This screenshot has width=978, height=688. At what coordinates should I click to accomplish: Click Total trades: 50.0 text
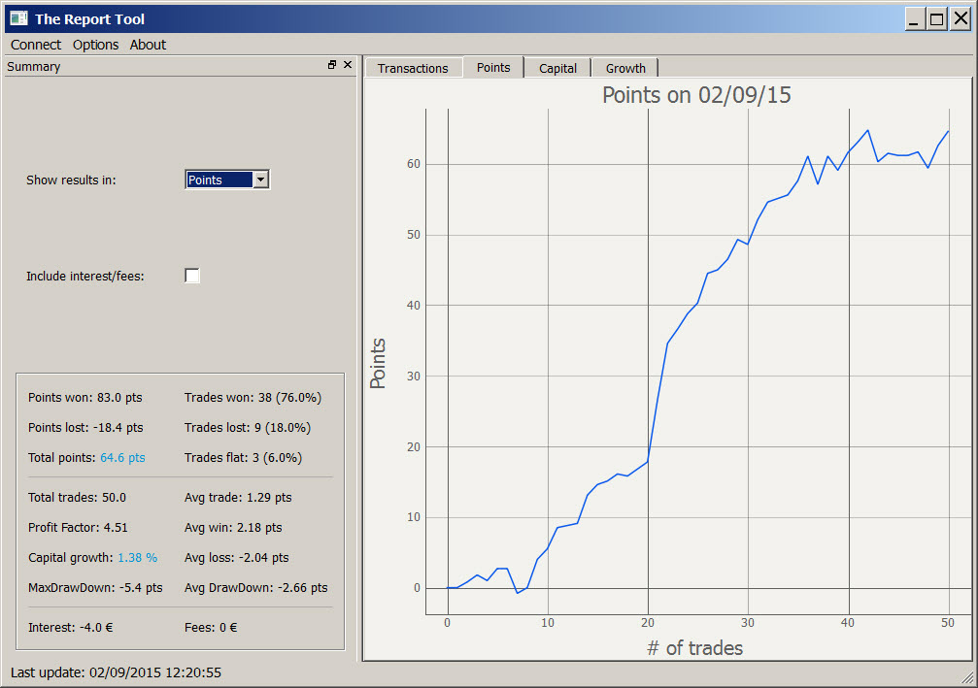pos(77,497)
